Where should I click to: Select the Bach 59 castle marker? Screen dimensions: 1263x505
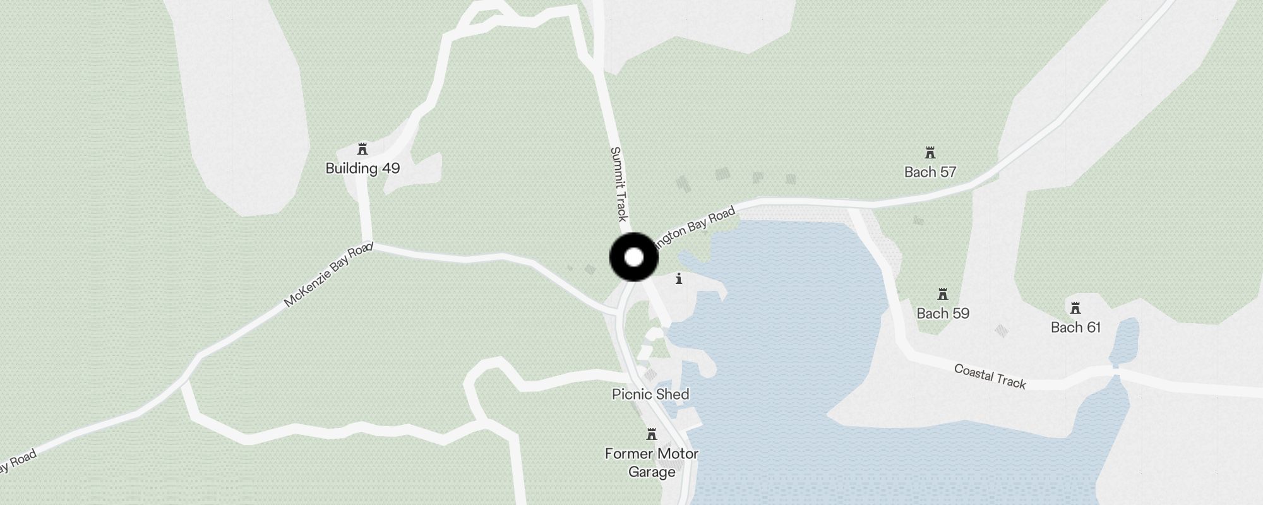pos(943,295)
